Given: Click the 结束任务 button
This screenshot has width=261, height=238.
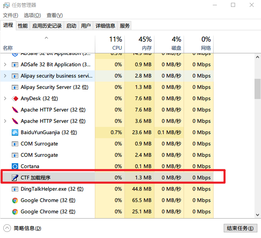Looking at the screenshot, I should point(240,228).
